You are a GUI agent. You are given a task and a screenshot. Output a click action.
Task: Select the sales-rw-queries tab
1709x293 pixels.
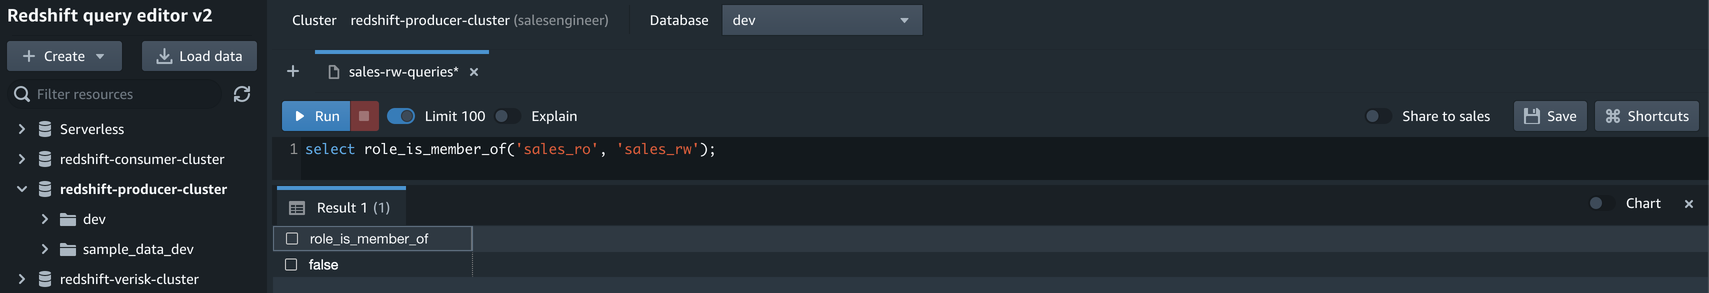pyautogui.click(x=402, y=72)
